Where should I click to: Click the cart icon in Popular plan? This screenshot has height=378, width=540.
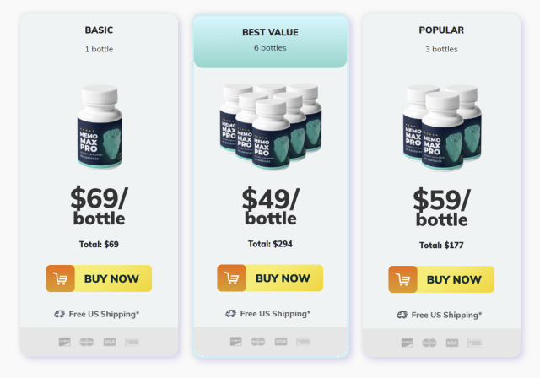403,279
